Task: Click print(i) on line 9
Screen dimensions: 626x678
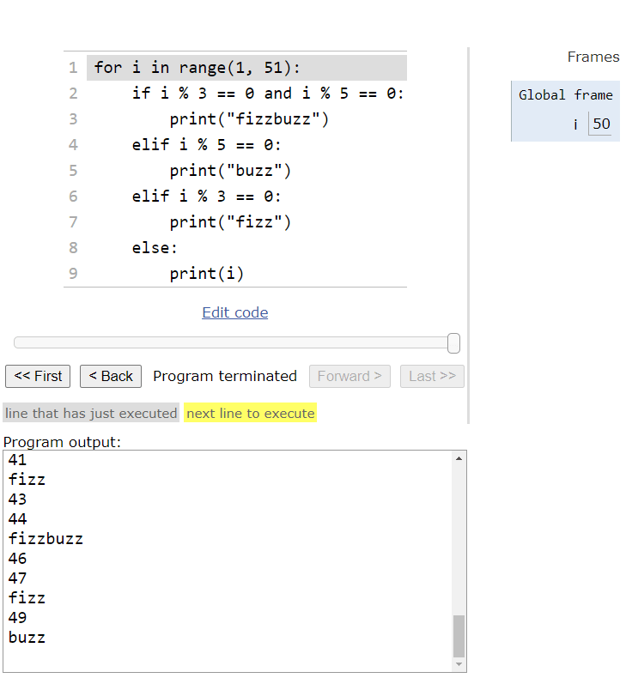Action: [x=207, y=273]
